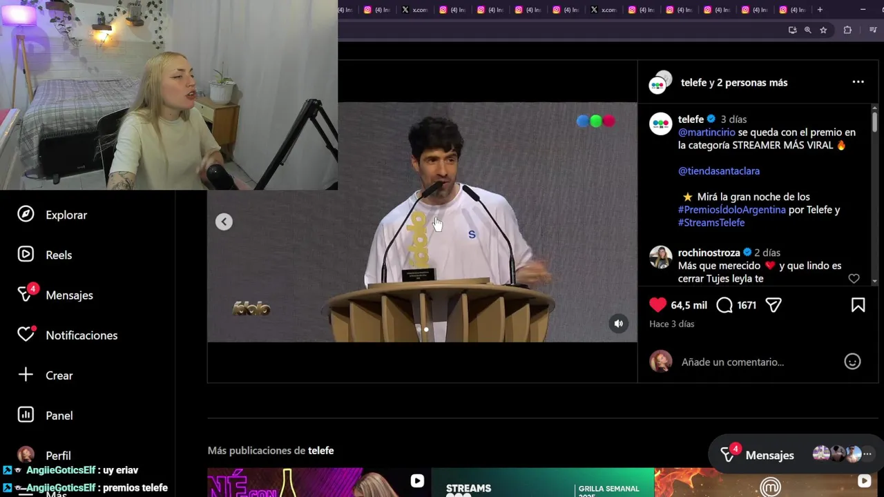Click the 2 días time on rochinostroza's comment
Screen dimensions: 884x497
coord(767,253)
